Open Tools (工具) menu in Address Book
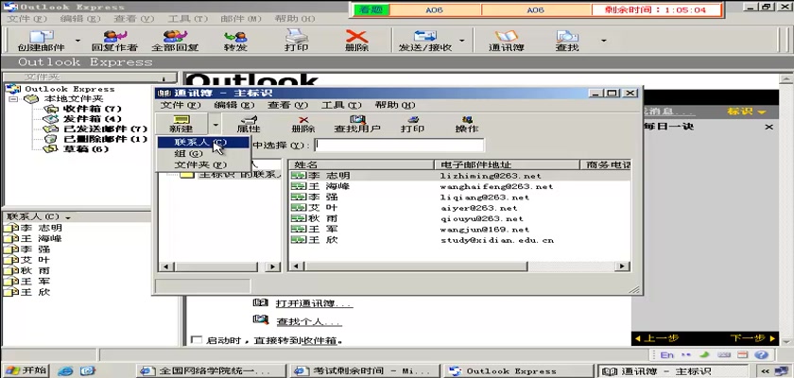 (x=341, y=105)
